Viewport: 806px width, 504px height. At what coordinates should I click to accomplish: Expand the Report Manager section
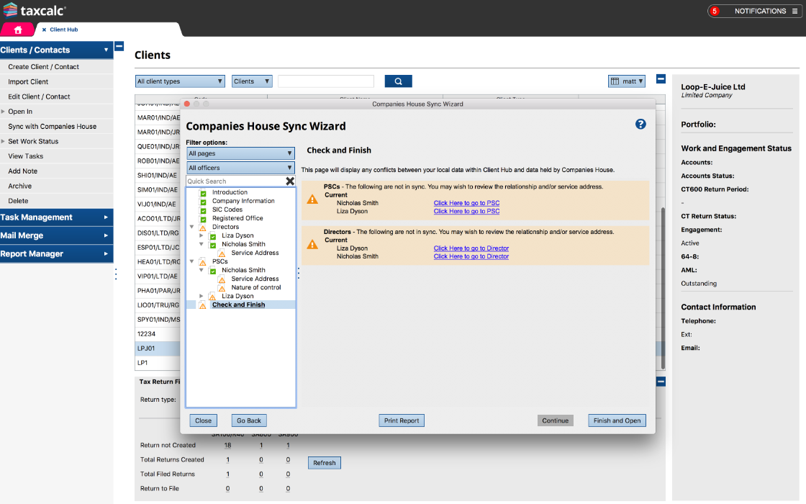point(57,254)
